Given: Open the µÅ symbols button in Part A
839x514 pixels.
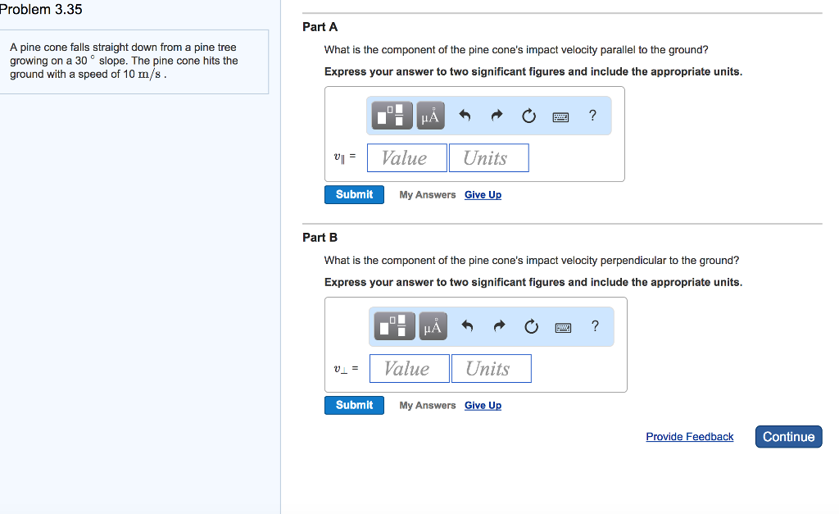Looking at the screenshot, I should pos(430,116).
